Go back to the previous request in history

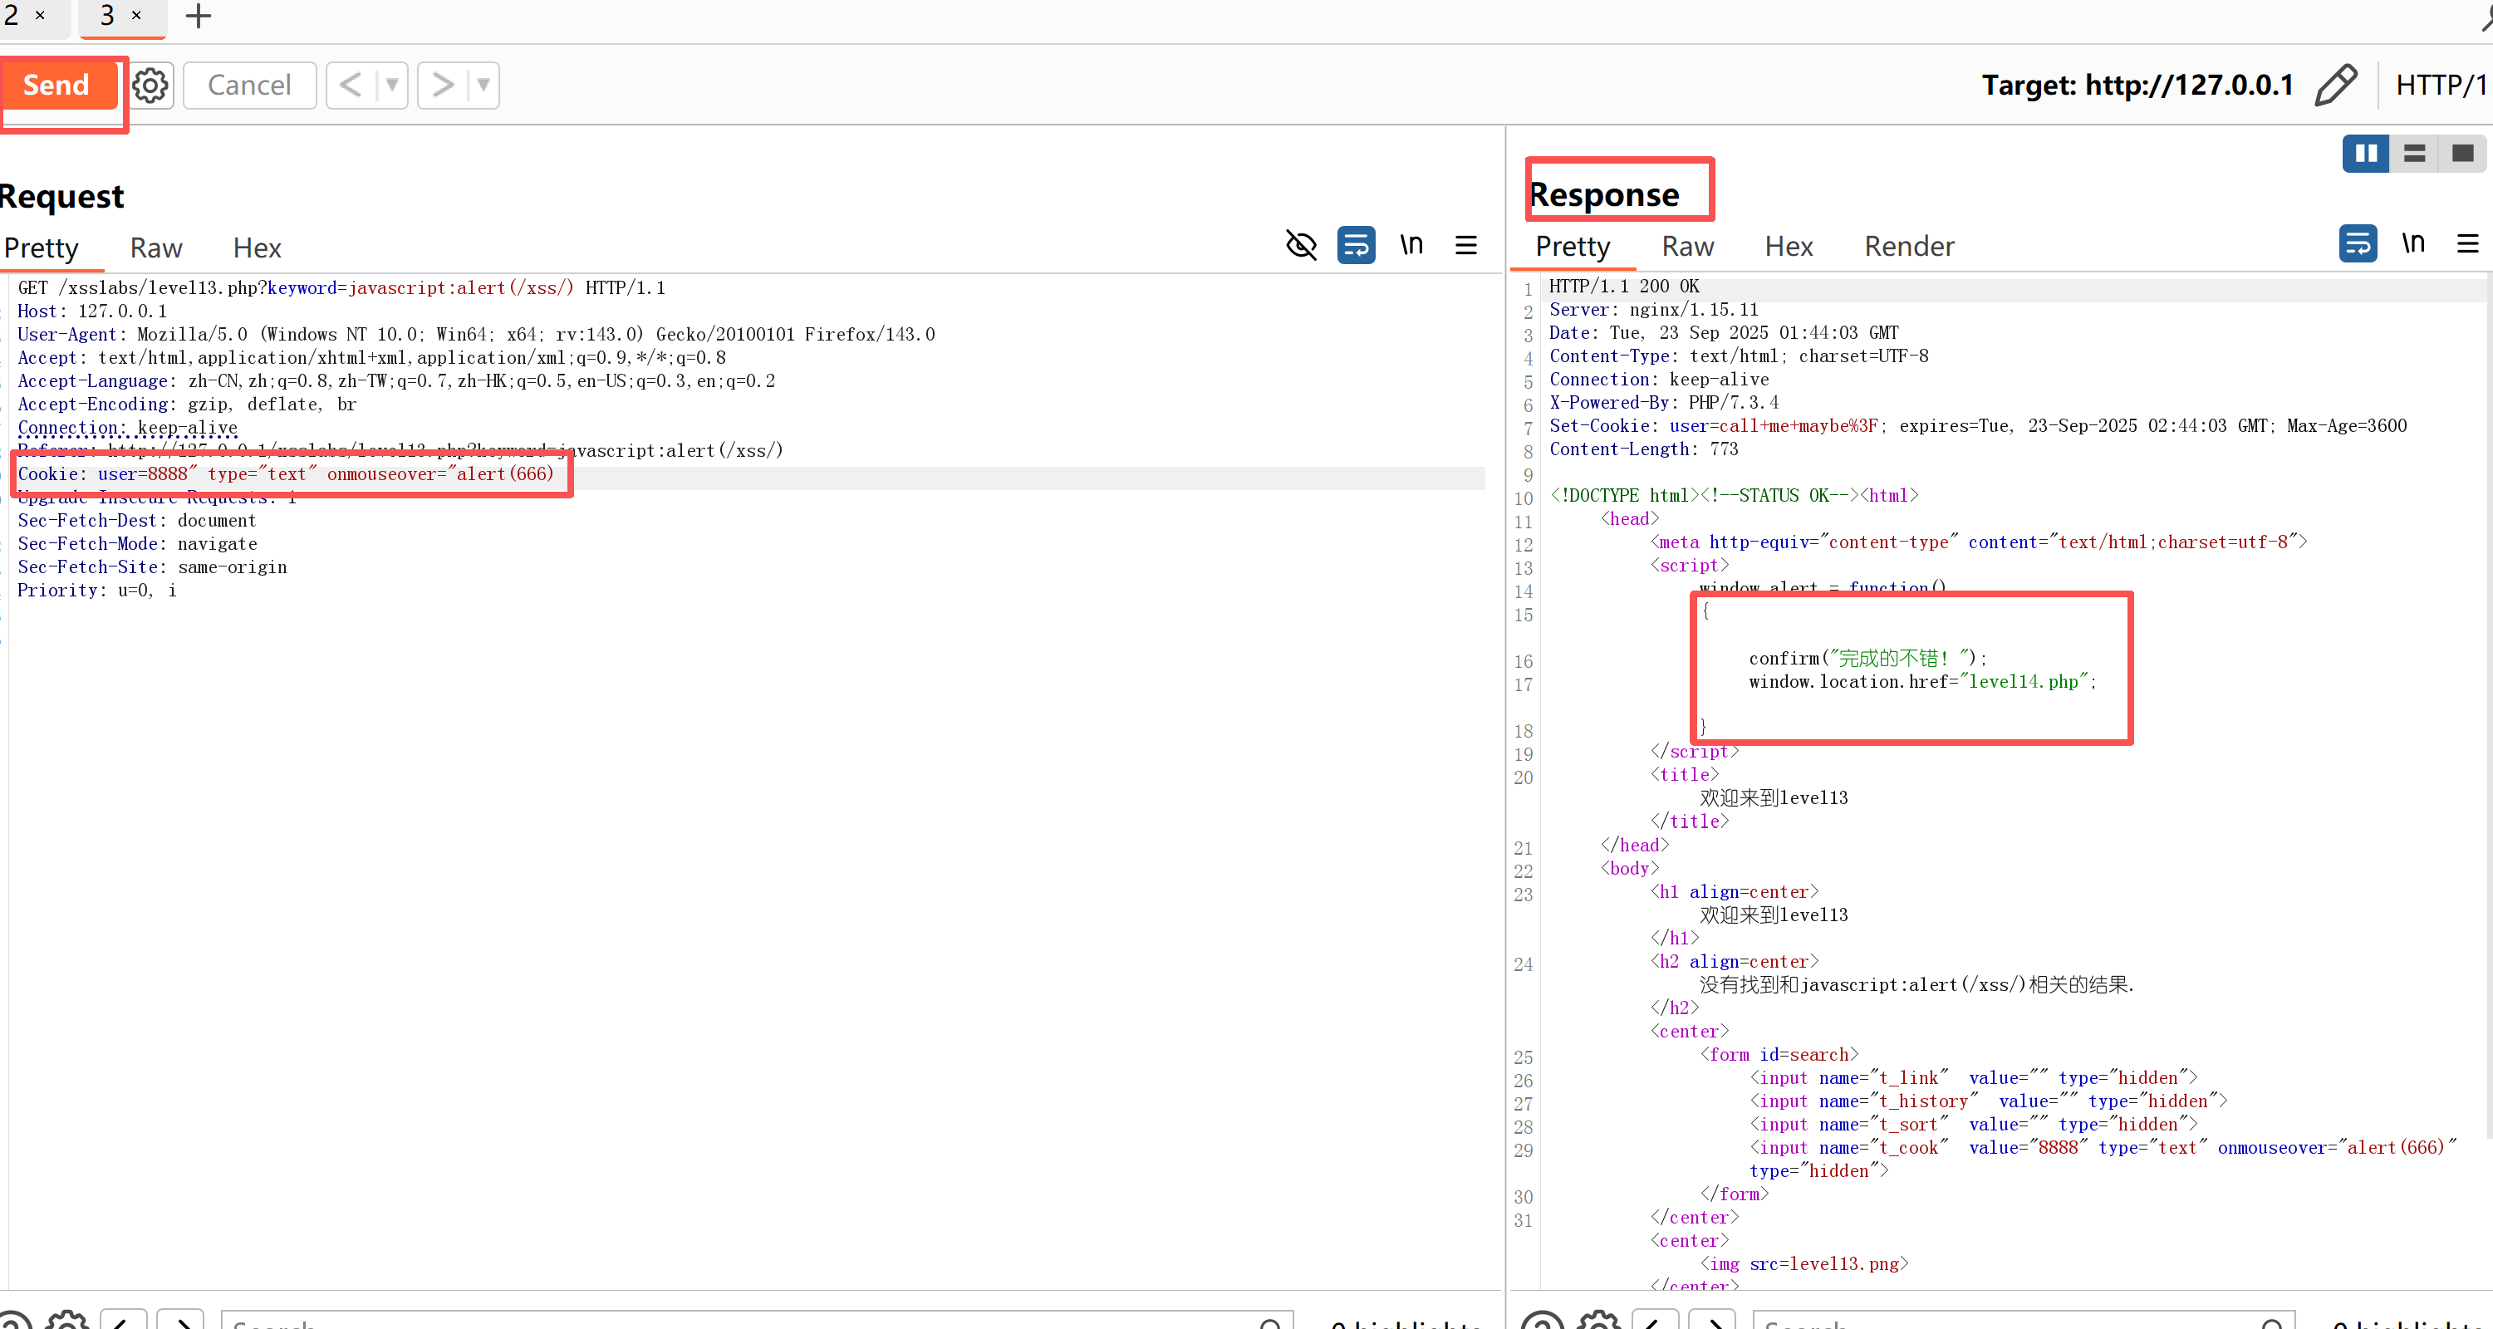point(351,86)
